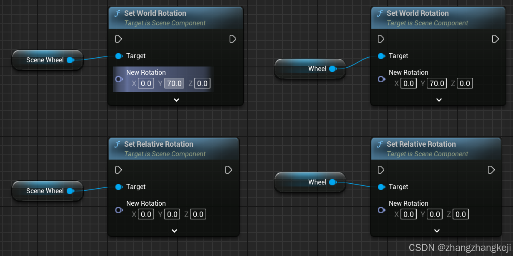The height and width of the screenshot is (256, 513).
Task: Click exec input pin on Wheel's Set World Rotation
Action: [x=381, y=39]
